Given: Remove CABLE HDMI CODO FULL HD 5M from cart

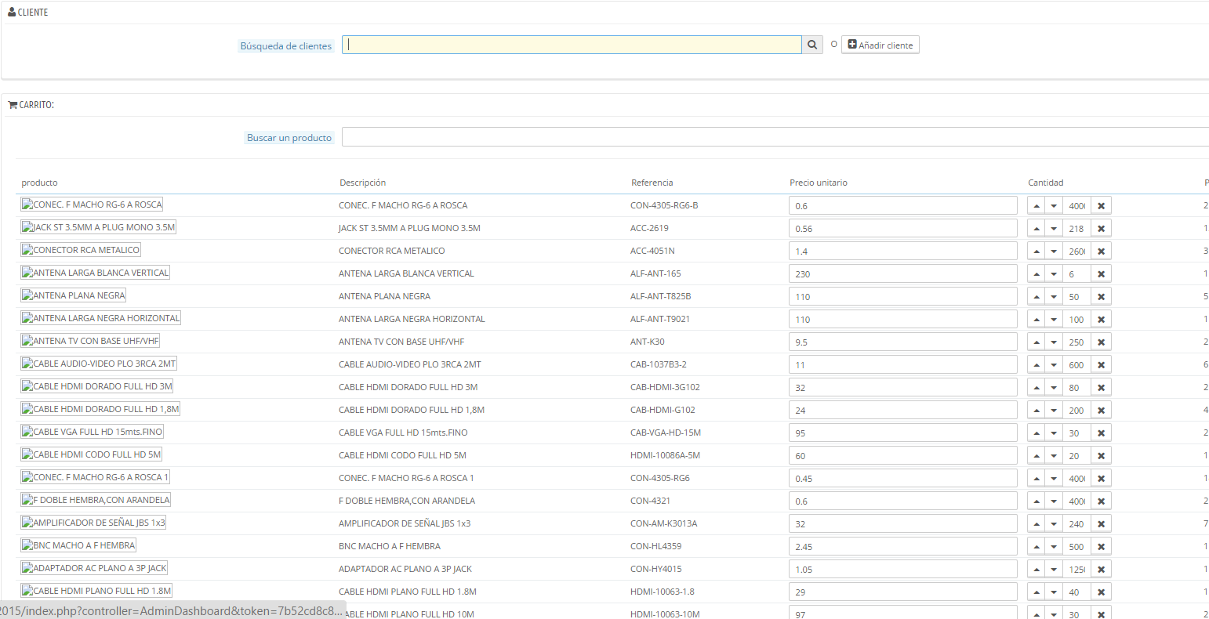Looking at the screenshot, I should tap(1101, 456).
